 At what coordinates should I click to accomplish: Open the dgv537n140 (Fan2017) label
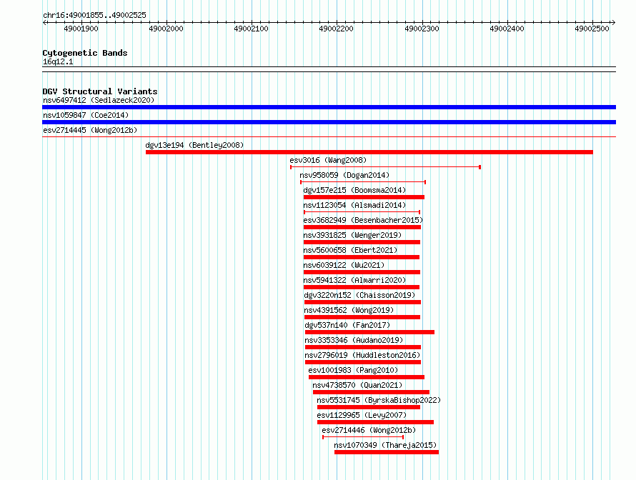pos(347,325)
